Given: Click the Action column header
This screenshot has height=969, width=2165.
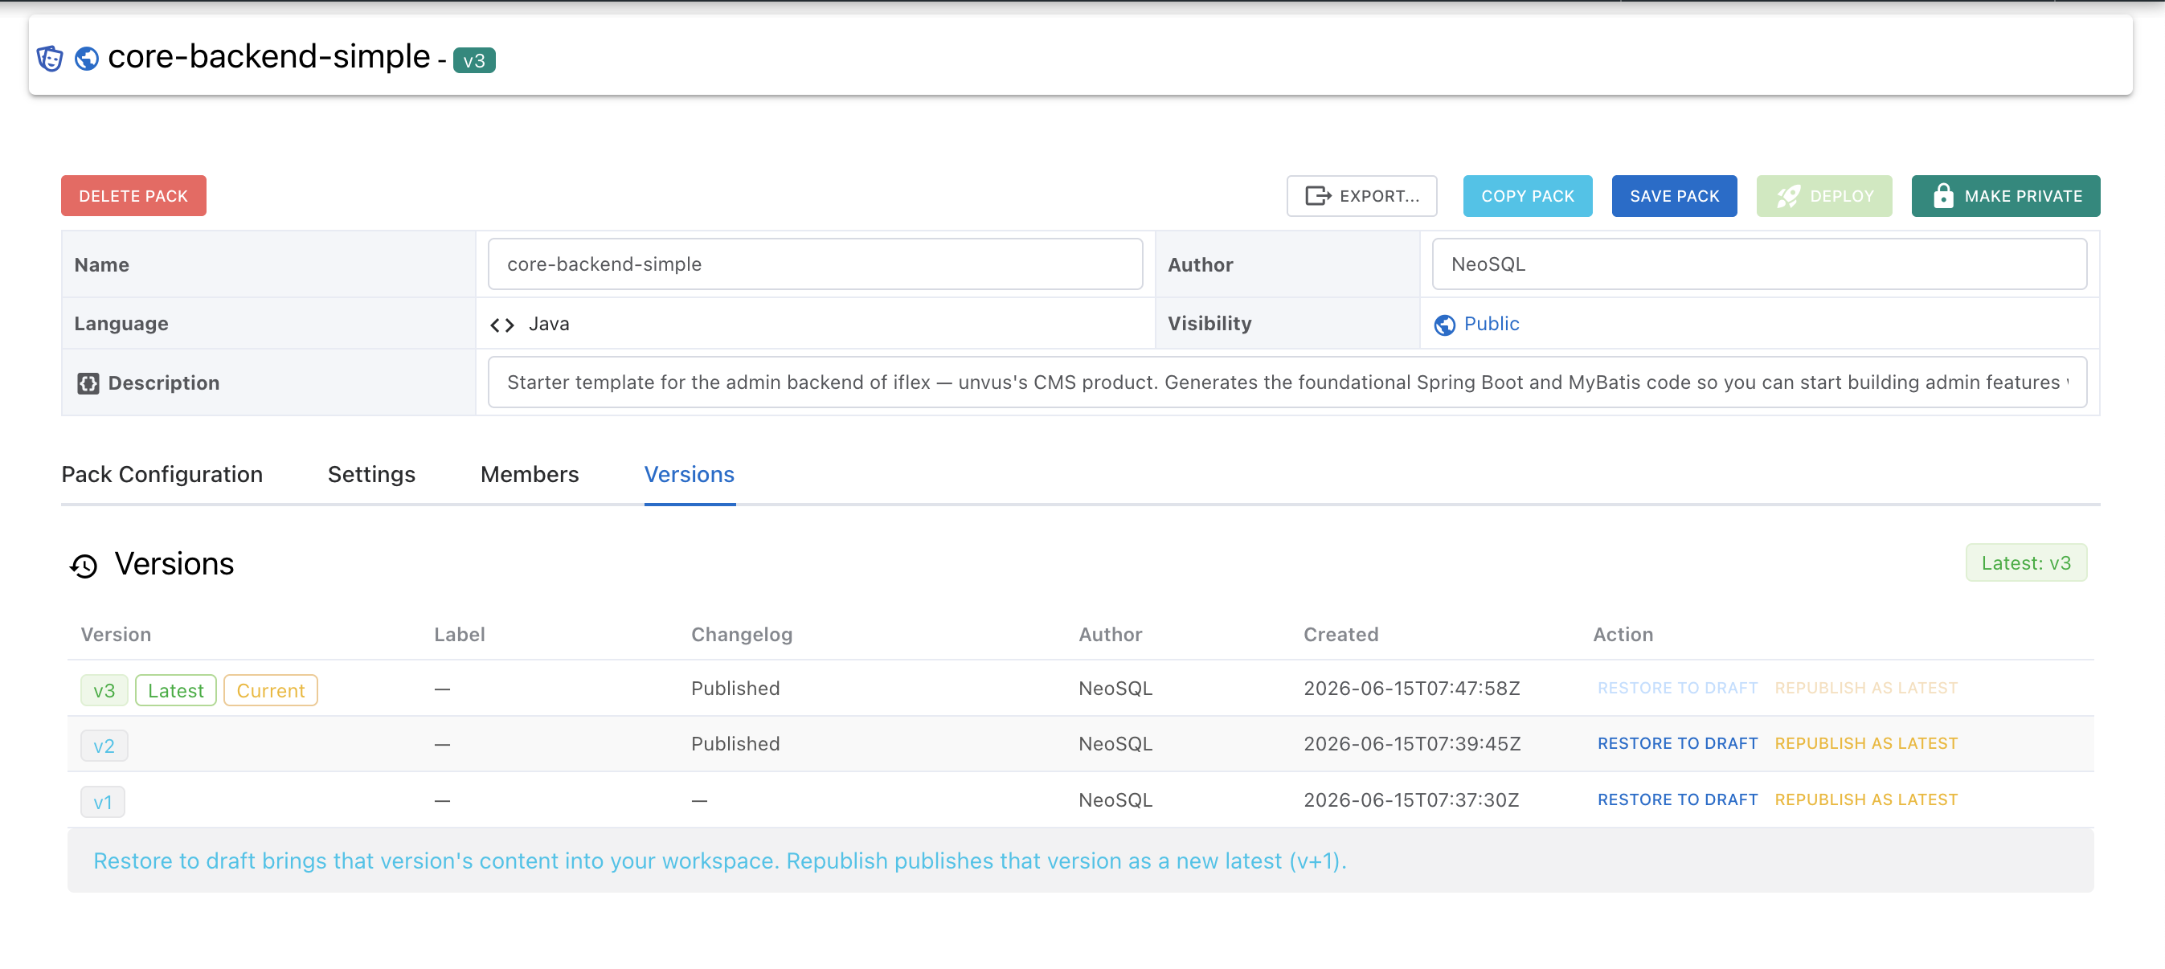Looking at the screenshot, I should tap(1623, 636).
